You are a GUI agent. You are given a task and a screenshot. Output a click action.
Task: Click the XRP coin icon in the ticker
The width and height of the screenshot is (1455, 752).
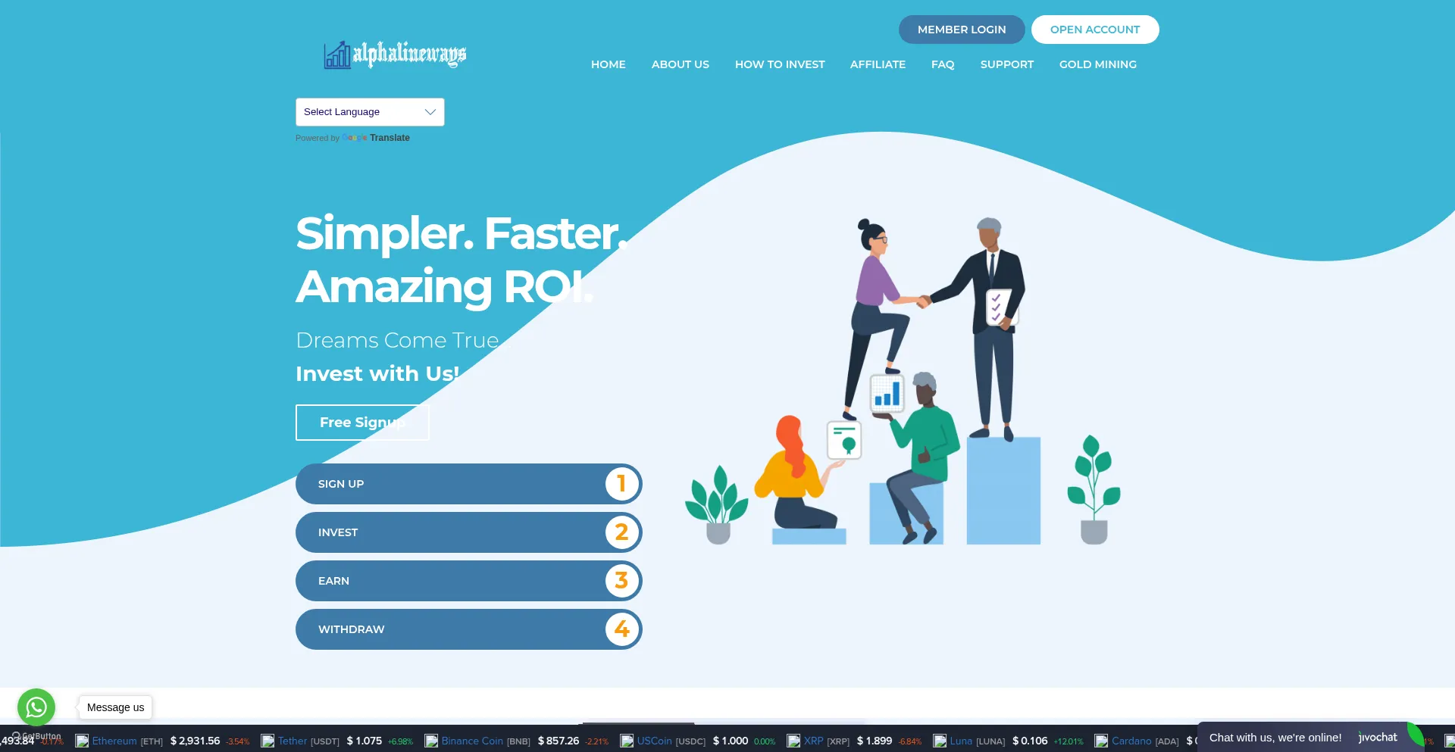793,741
